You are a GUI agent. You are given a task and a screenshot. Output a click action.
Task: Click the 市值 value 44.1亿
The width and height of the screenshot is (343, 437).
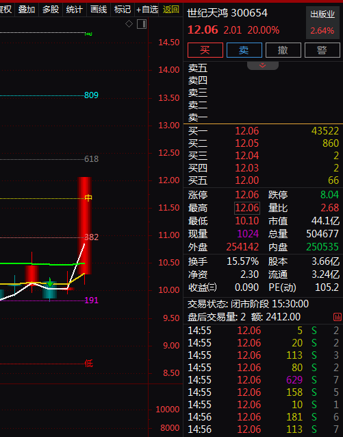pos(325,221)
